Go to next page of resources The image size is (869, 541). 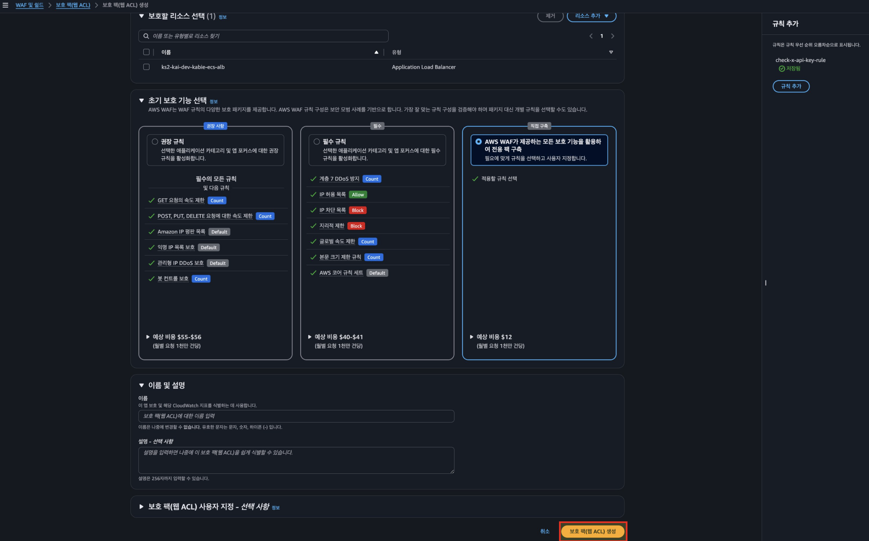coord(613,36)
